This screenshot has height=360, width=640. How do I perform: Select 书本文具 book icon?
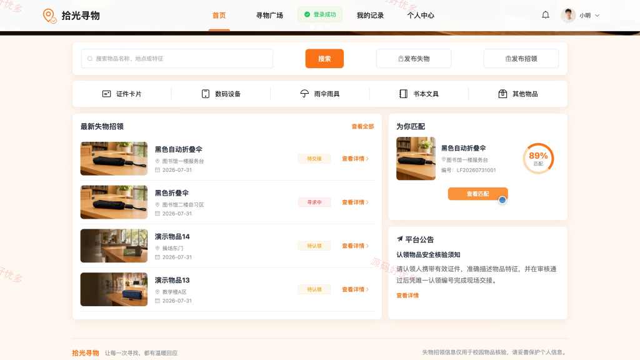[403, 94]
